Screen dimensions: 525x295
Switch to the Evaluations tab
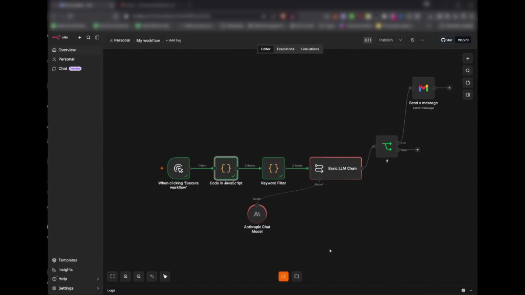click(309, 49)
